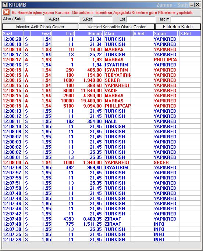Select time cell 12:08:13
The width and height of the screenshot is (203, 251).
click(12, 111)
